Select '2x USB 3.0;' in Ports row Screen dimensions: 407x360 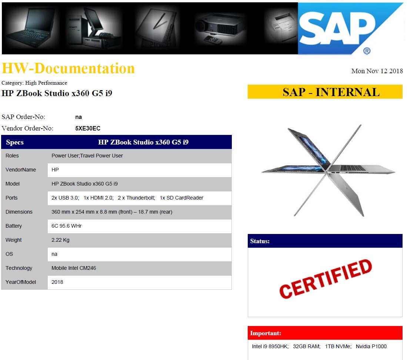pos(66,198)
